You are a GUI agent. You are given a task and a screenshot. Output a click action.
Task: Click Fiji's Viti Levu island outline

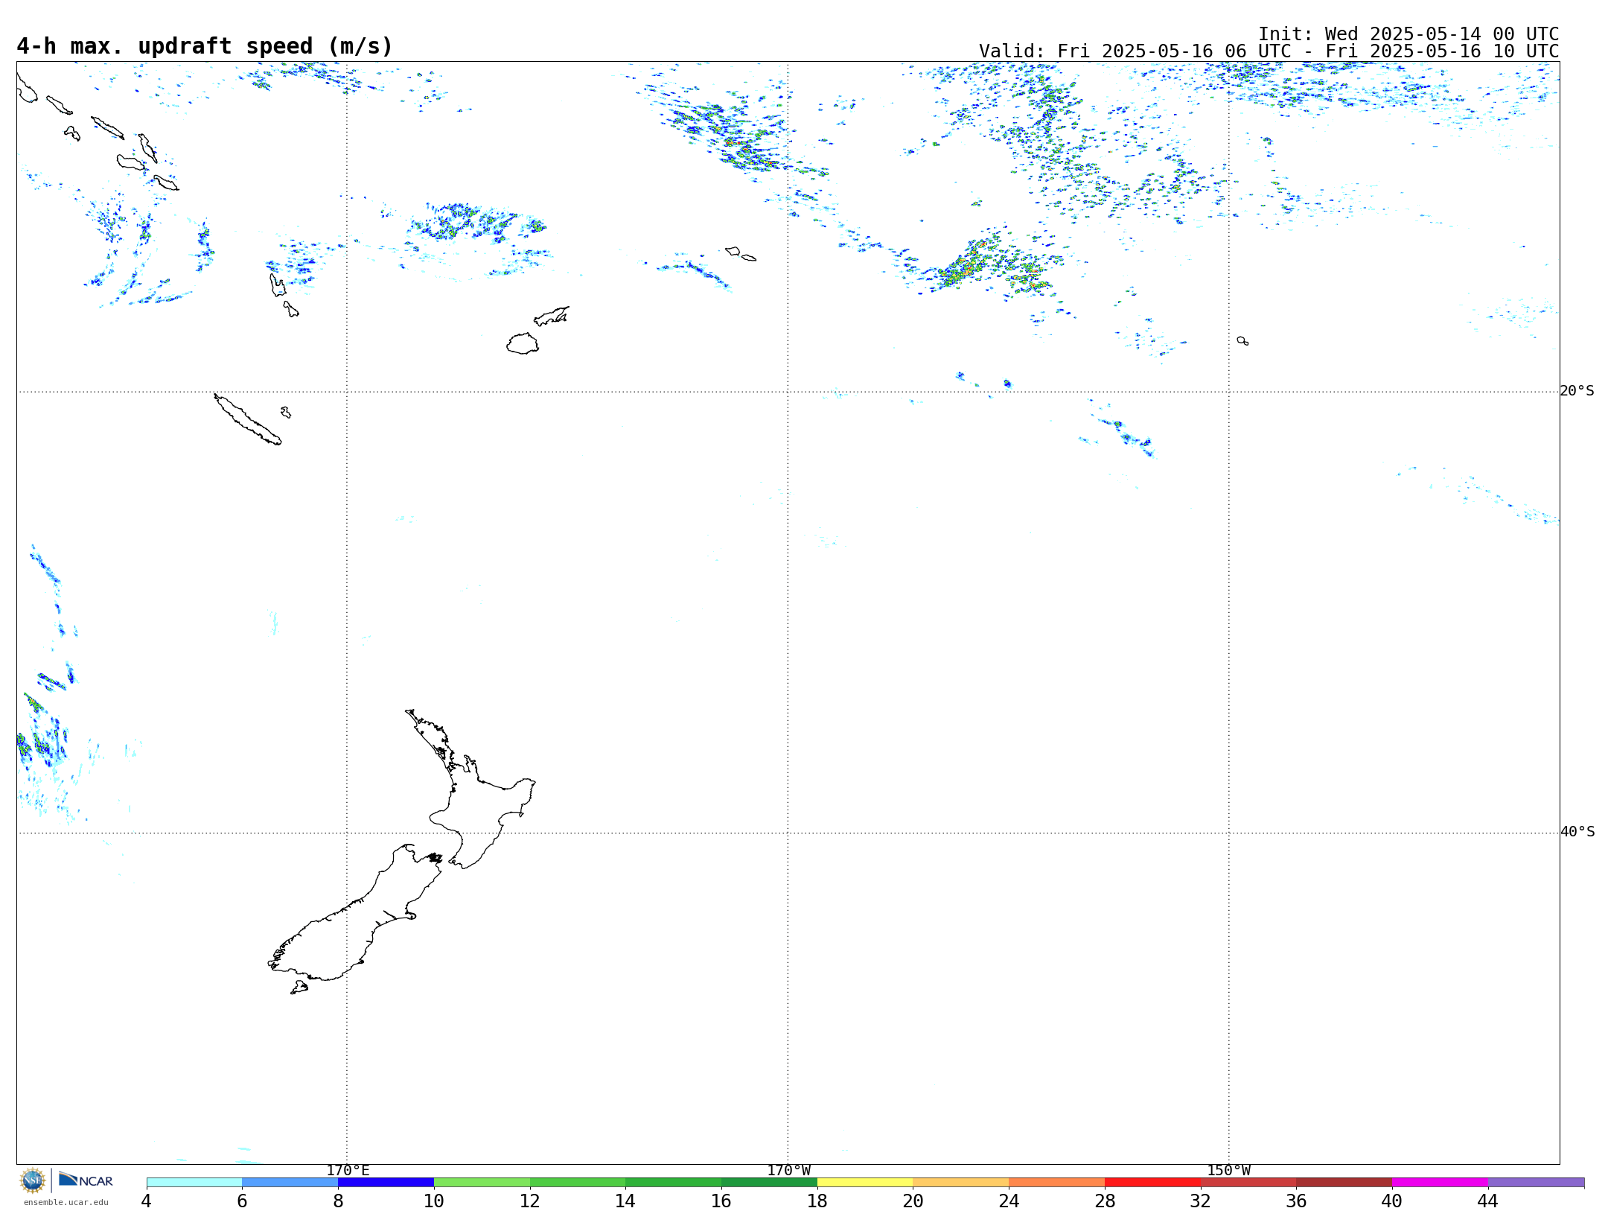click(523, 343)
